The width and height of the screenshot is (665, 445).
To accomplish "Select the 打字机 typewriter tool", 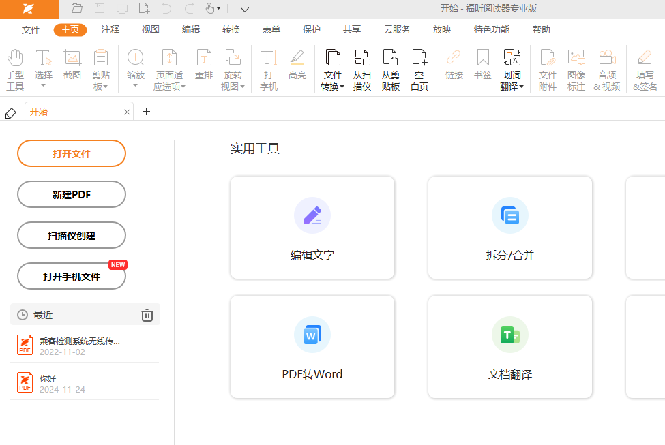I will tap(269, 70).
